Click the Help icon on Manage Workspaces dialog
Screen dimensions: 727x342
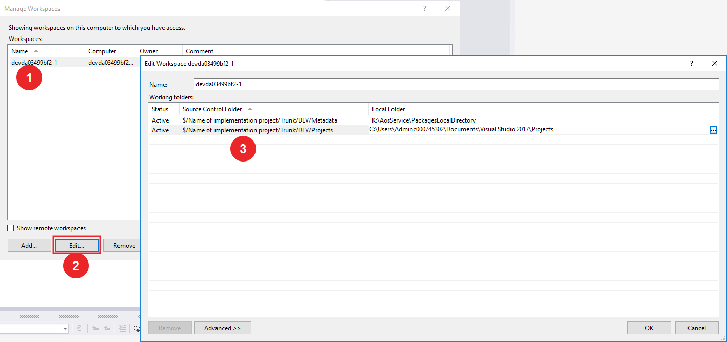[x=424, y=8]
